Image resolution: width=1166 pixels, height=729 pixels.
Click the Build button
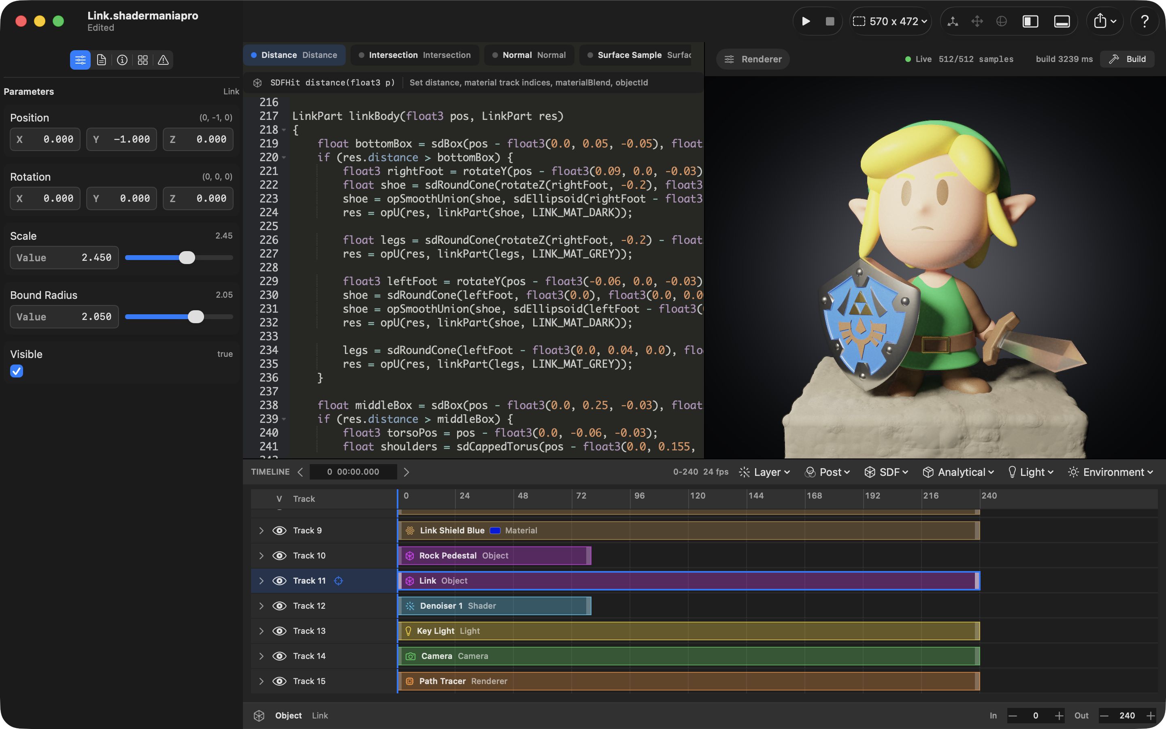(x=1127, y=59)
